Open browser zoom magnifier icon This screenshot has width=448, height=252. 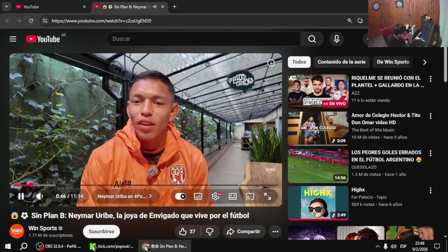tap(350, 21)
